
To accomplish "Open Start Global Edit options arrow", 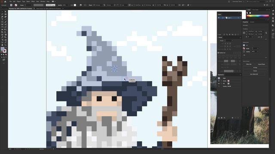I will [266, 74].
